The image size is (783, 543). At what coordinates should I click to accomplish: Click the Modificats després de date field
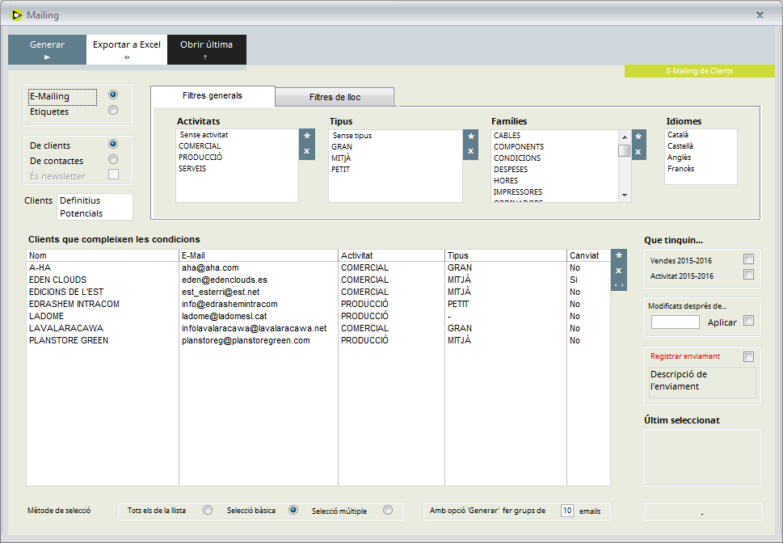tap(675, 322)
